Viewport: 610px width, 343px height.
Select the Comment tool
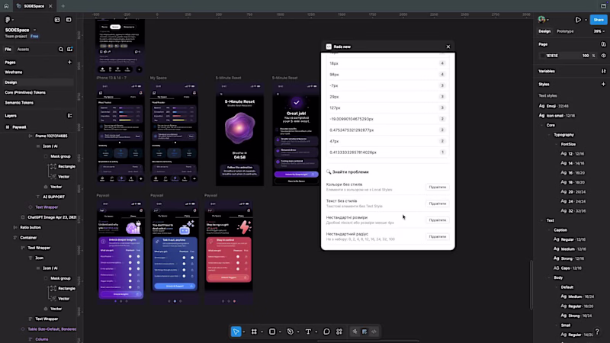[x=326, y=332]
